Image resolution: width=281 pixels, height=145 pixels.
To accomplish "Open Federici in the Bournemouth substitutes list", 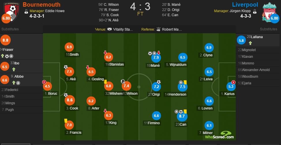I will pos(22,90).
